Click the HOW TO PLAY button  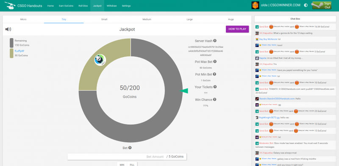[x=237, y=29]
